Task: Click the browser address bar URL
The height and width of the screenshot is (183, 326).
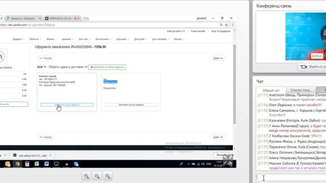Action: [28, 25]
